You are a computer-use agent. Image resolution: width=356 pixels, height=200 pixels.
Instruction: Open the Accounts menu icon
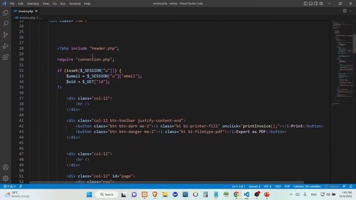[x=6, y=167]
